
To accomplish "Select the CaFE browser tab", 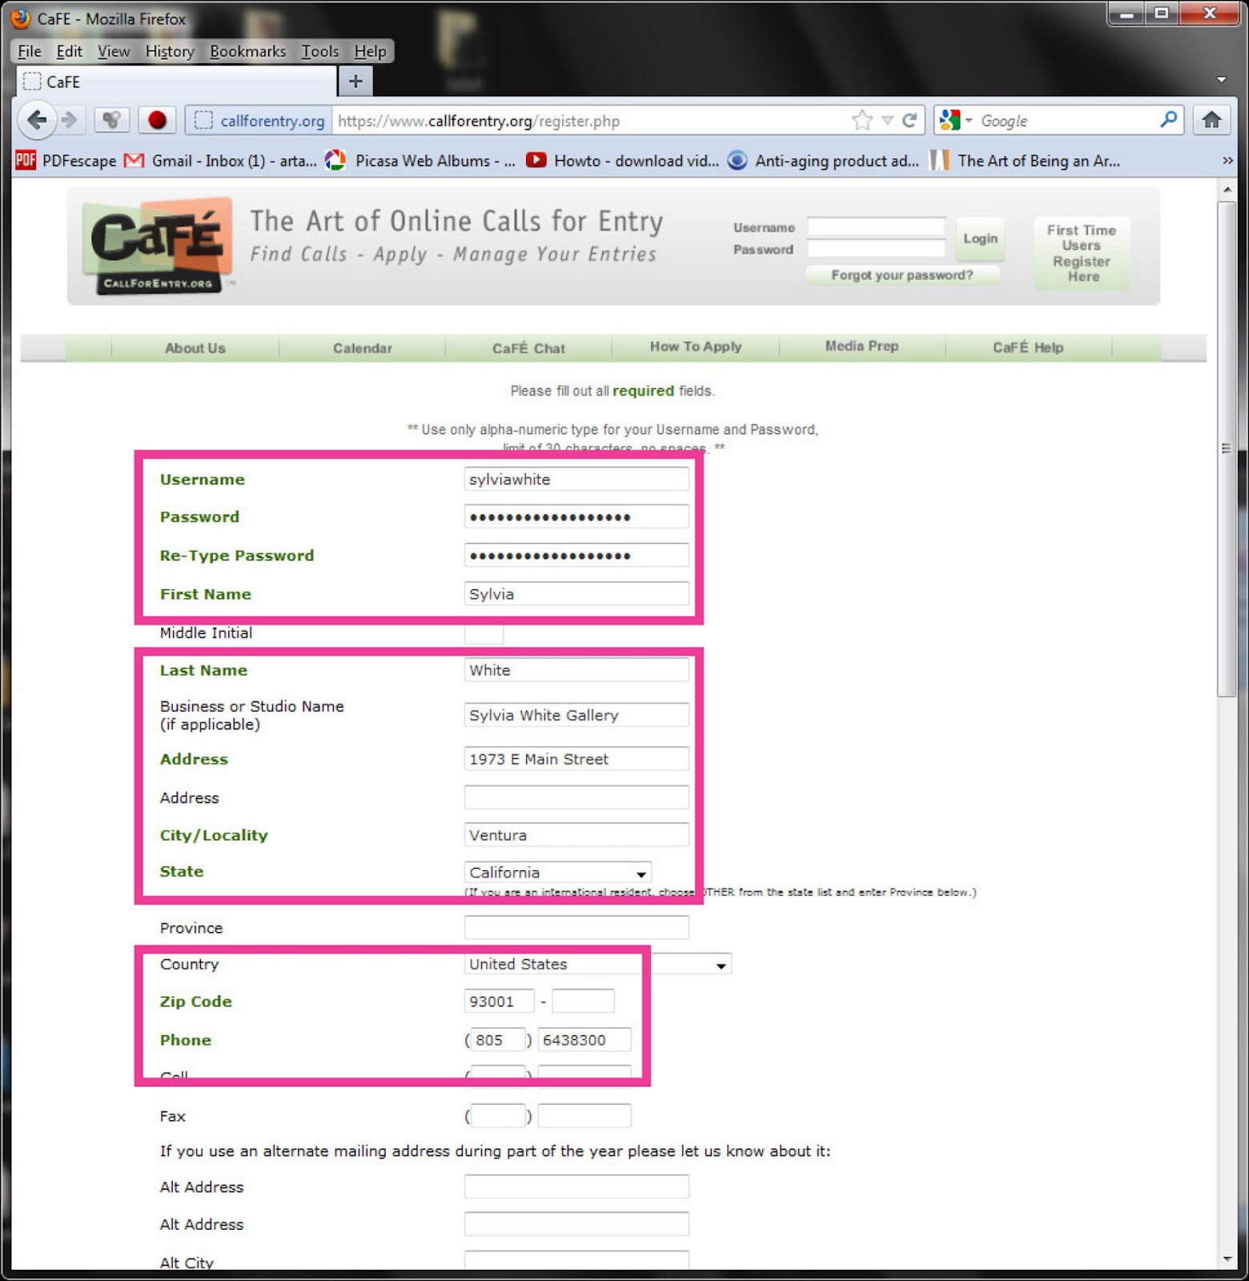I will point(176,82).
